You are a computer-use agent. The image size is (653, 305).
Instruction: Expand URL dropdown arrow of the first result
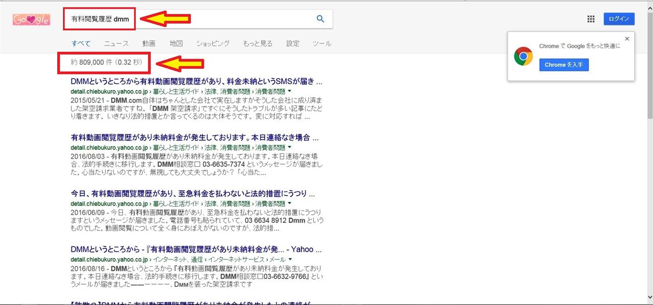(290, 91)
